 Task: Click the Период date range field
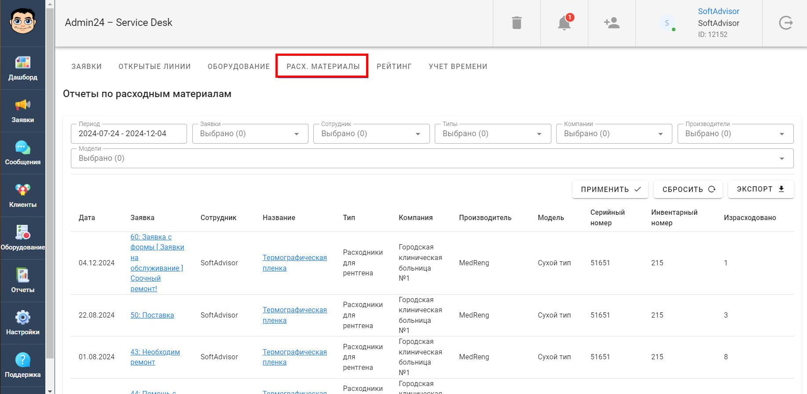pyautogui.click(x=128, y=134)
